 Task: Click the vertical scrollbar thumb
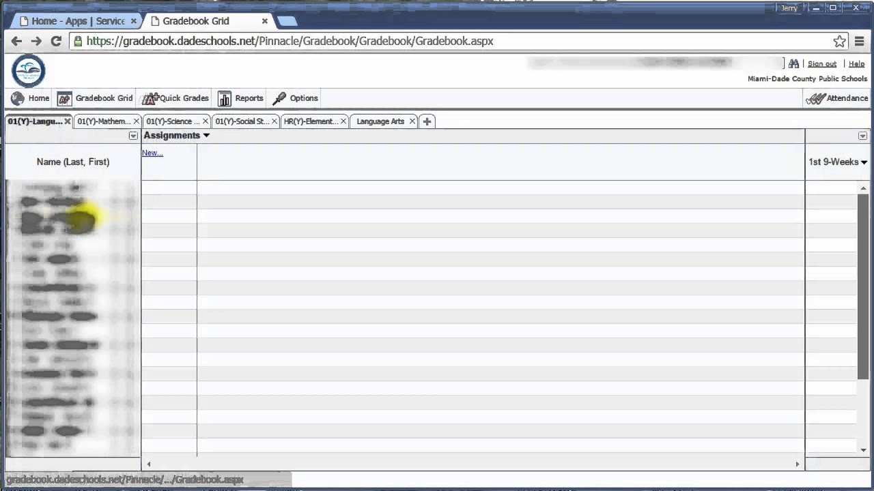point(863,286)
